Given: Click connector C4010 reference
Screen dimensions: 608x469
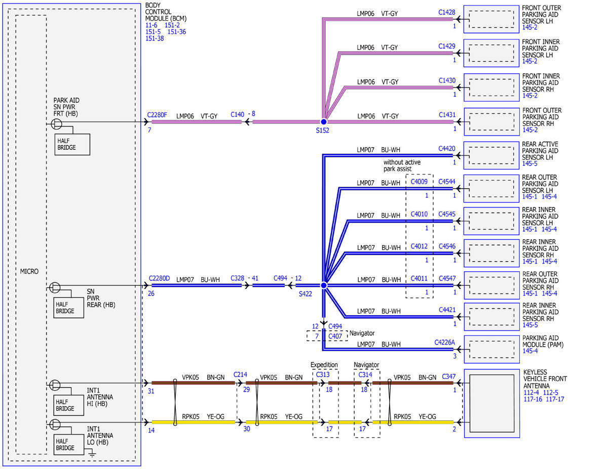Looking at the screenshot, I should click(x=419, y=214).
